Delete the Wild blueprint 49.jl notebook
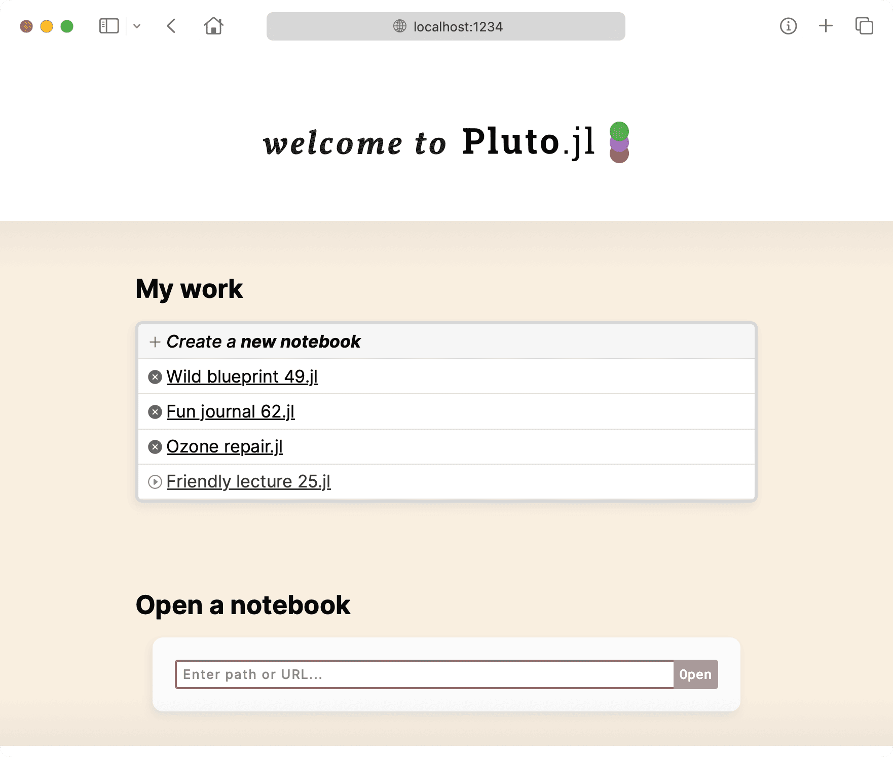 click(x=155, y=376)
